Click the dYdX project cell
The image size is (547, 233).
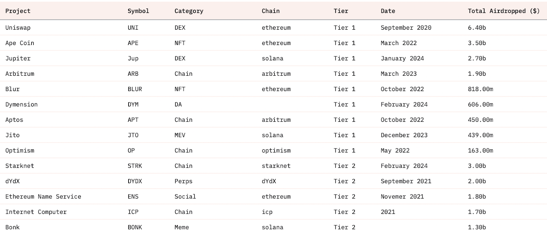tap(13, 181)
